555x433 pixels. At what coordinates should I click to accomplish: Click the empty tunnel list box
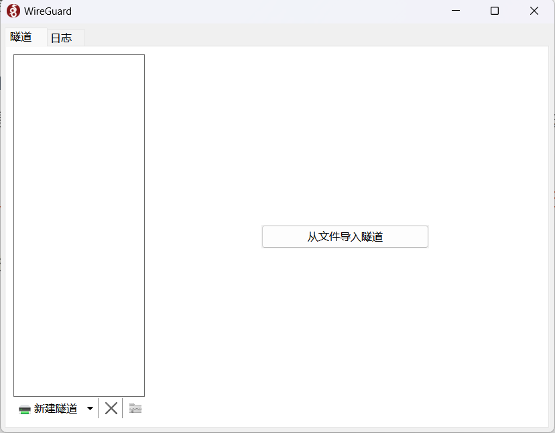[79, 225]
